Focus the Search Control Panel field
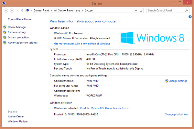This screenshot has height=129, width=194. click(x=168, y=11)
